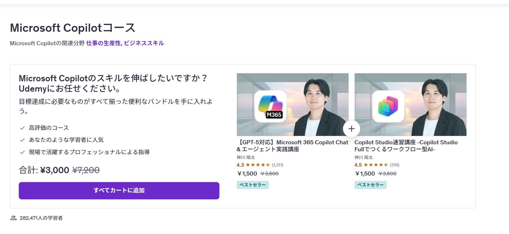Click the 合計: ¥3,000 total price

(x=44, y=170)
